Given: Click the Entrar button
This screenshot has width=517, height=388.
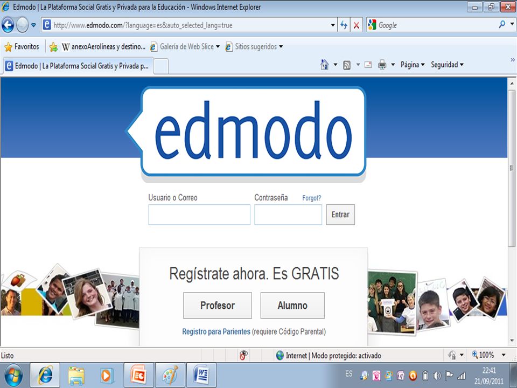Looking at the screenshot, I should [340, 214].
